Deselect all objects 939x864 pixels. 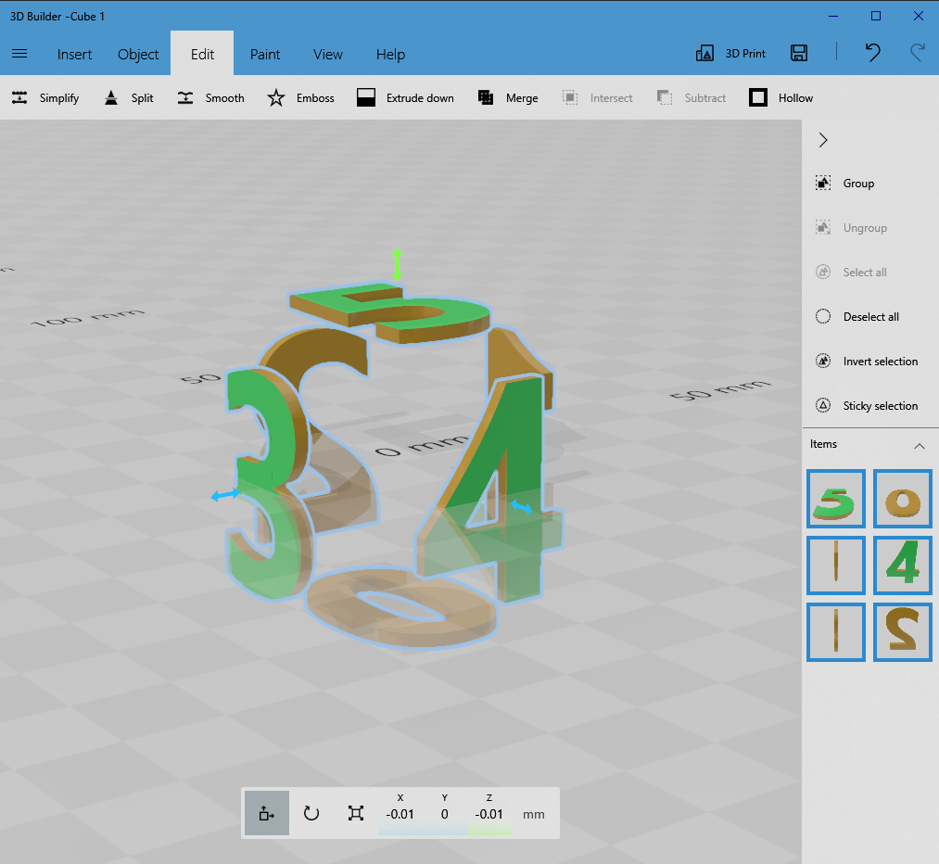[x=866, y=316]
